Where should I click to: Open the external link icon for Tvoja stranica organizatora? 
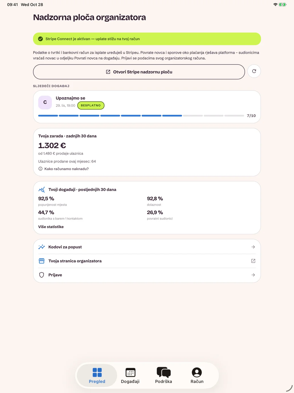point(253,261)
